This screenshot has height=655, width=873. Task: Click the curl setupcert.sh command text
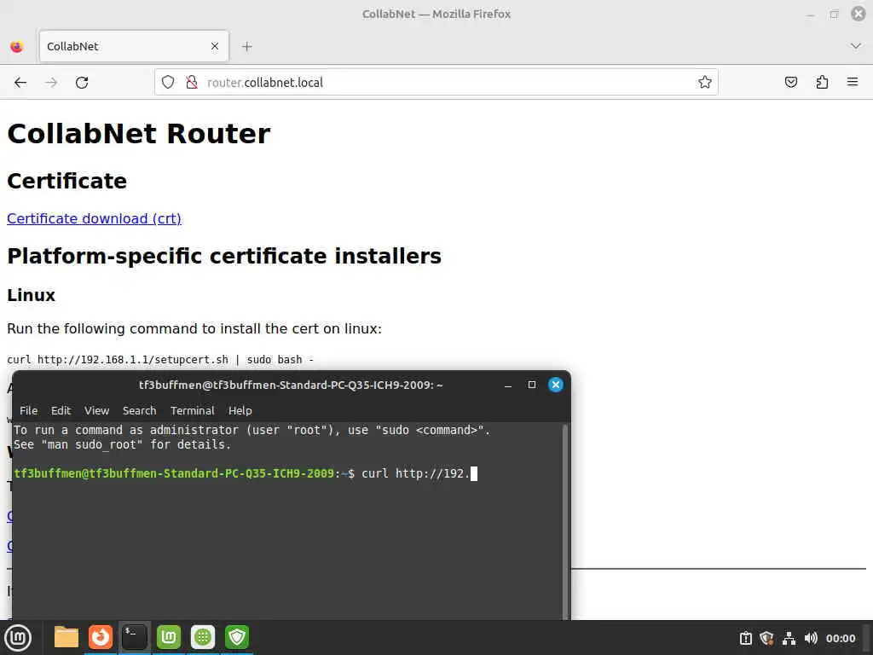[160, 360]
